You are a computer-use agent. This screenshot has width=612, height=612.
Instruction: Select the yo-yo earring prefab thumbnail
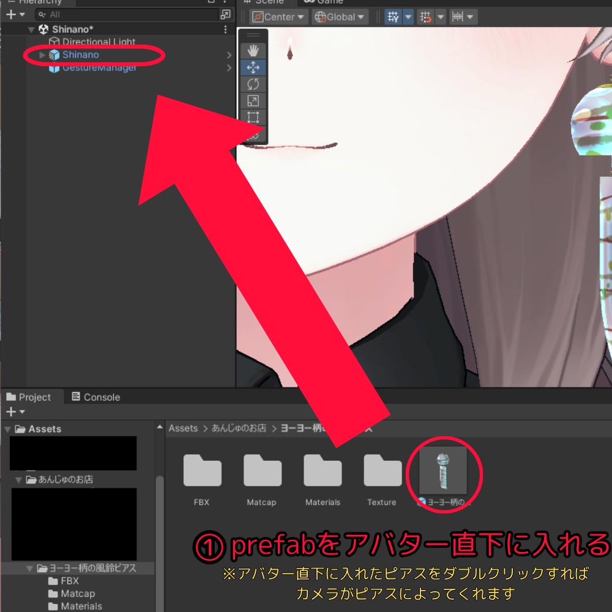[443, 470]
